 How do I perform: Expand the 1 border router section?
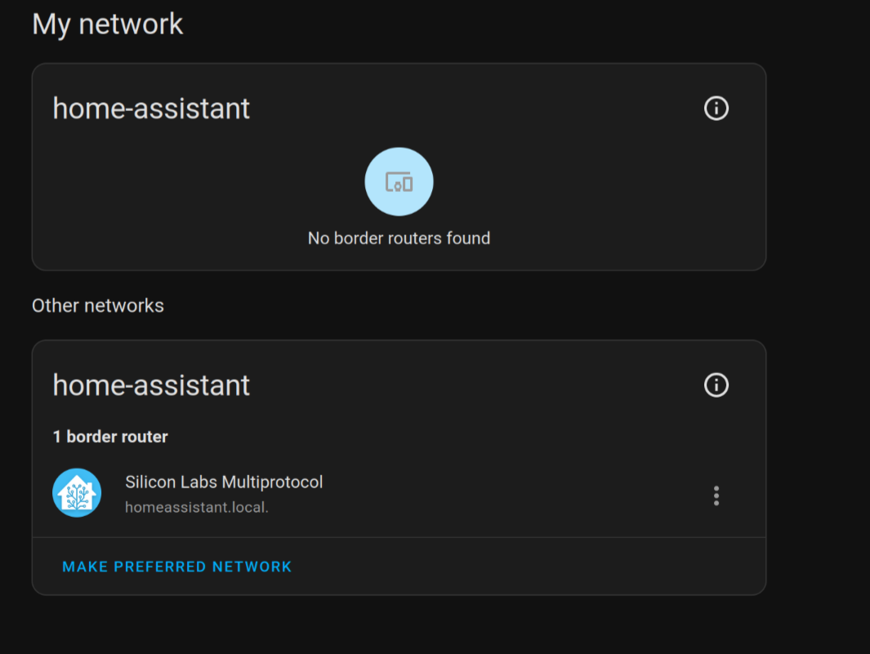tap(109, 436)
